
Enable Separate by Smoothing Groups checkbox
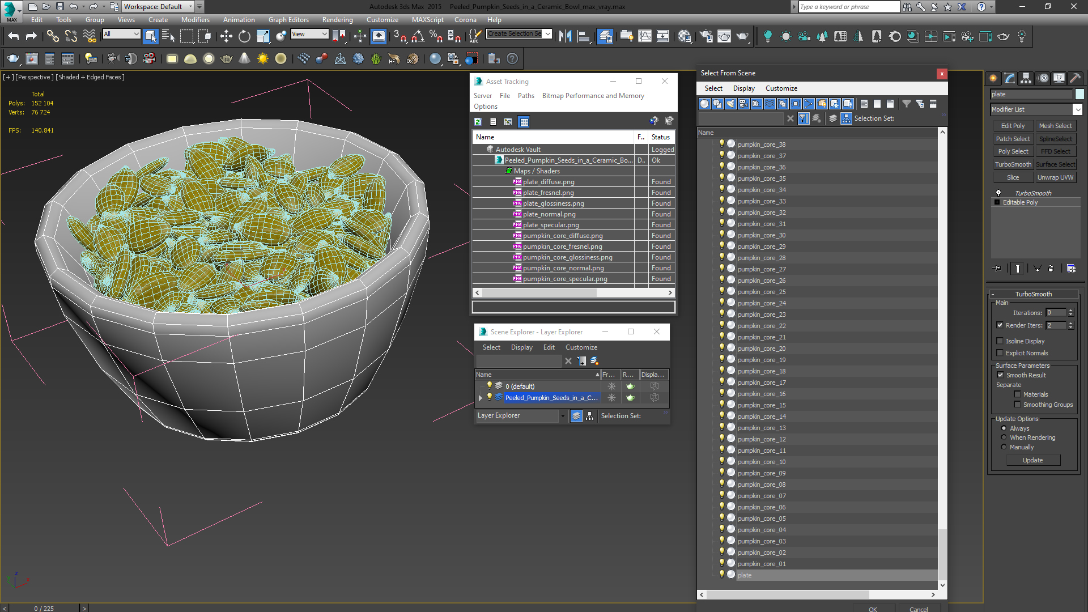(1018, 405)
